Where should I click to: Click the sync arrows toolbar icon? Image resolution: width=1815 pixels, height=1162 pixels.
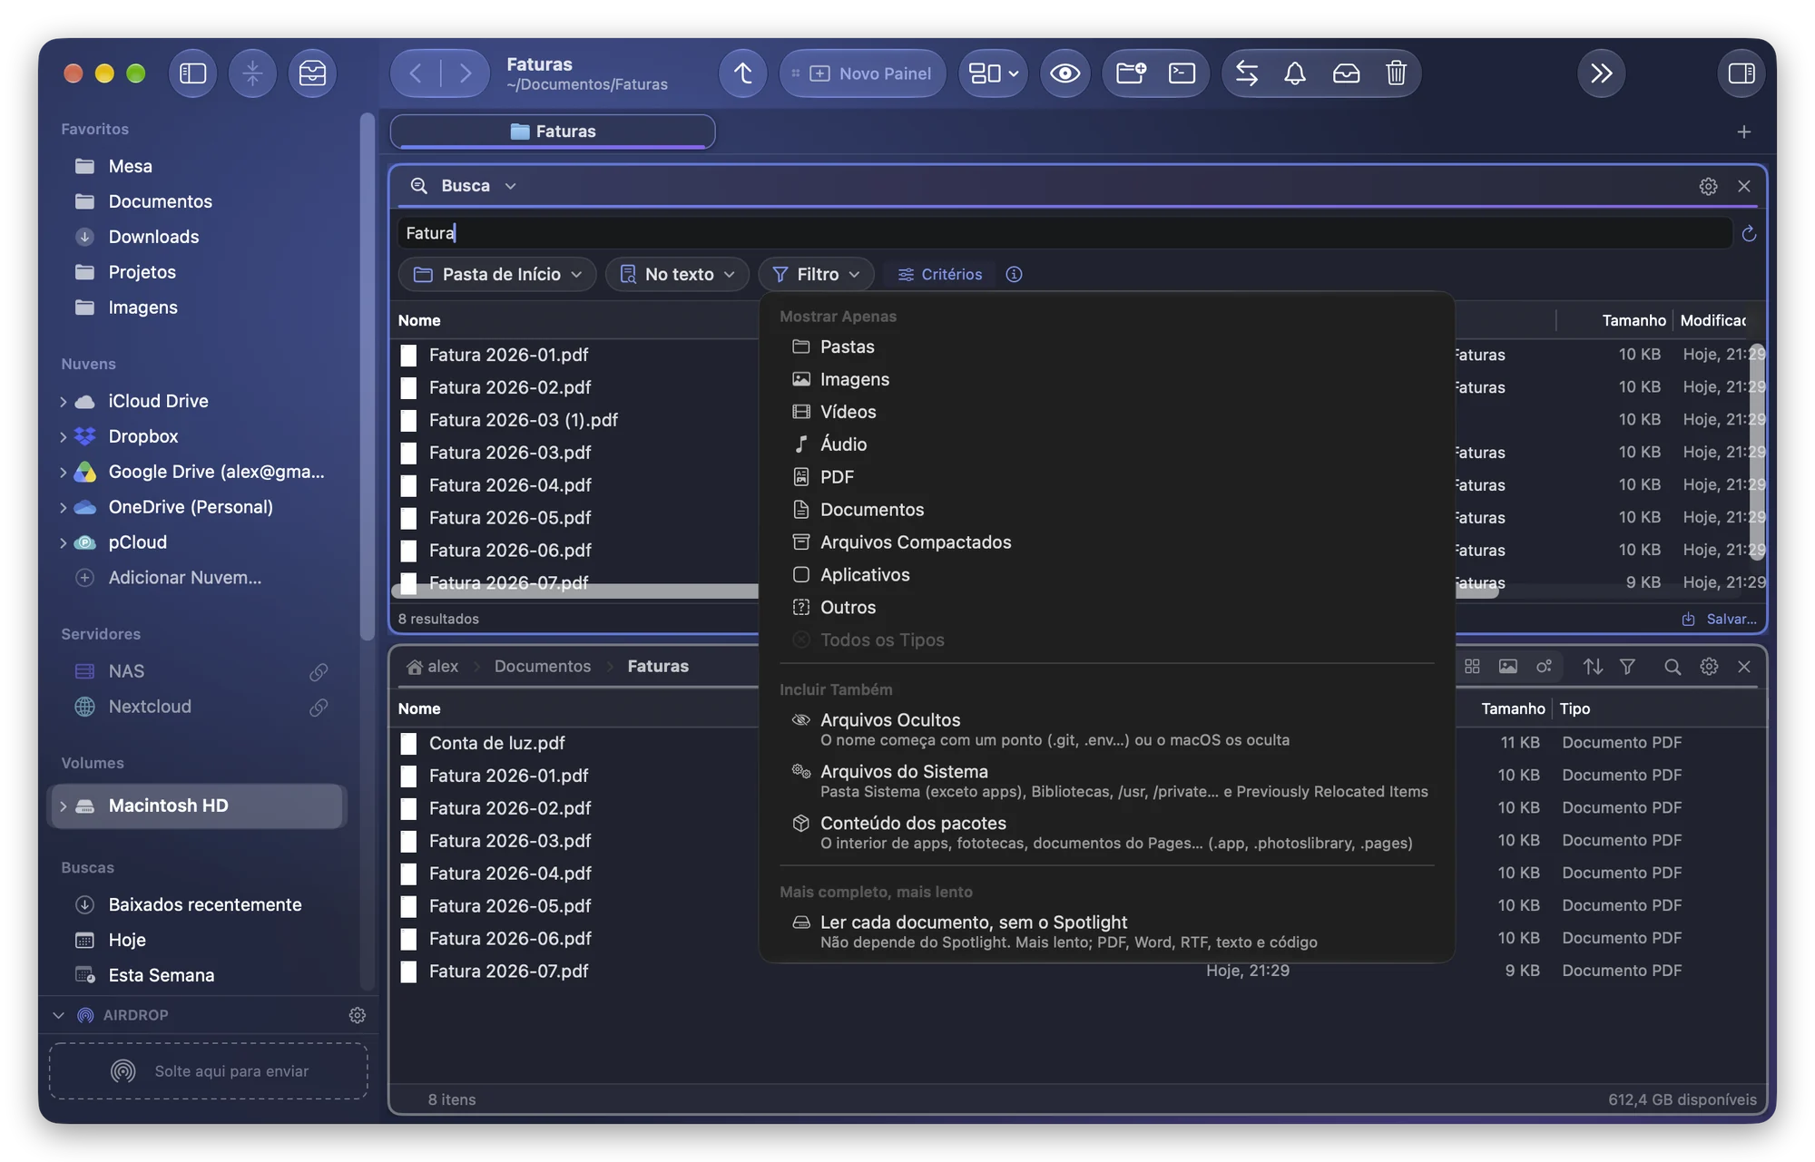point(1247,73)
